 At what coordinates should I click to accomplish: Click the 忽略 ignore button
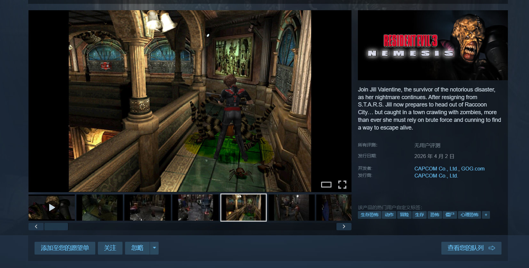click(x=138, y=248)
